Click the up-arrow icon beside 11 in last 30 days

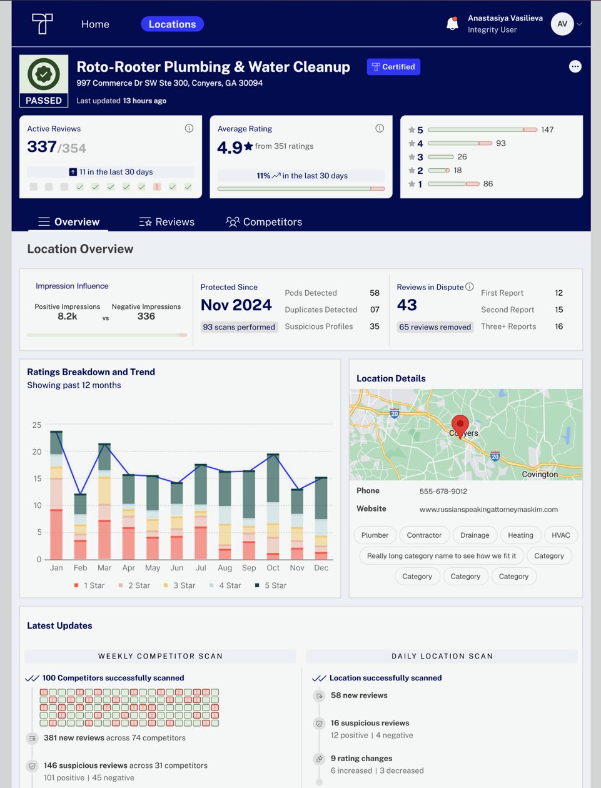(x=73, y=172)
